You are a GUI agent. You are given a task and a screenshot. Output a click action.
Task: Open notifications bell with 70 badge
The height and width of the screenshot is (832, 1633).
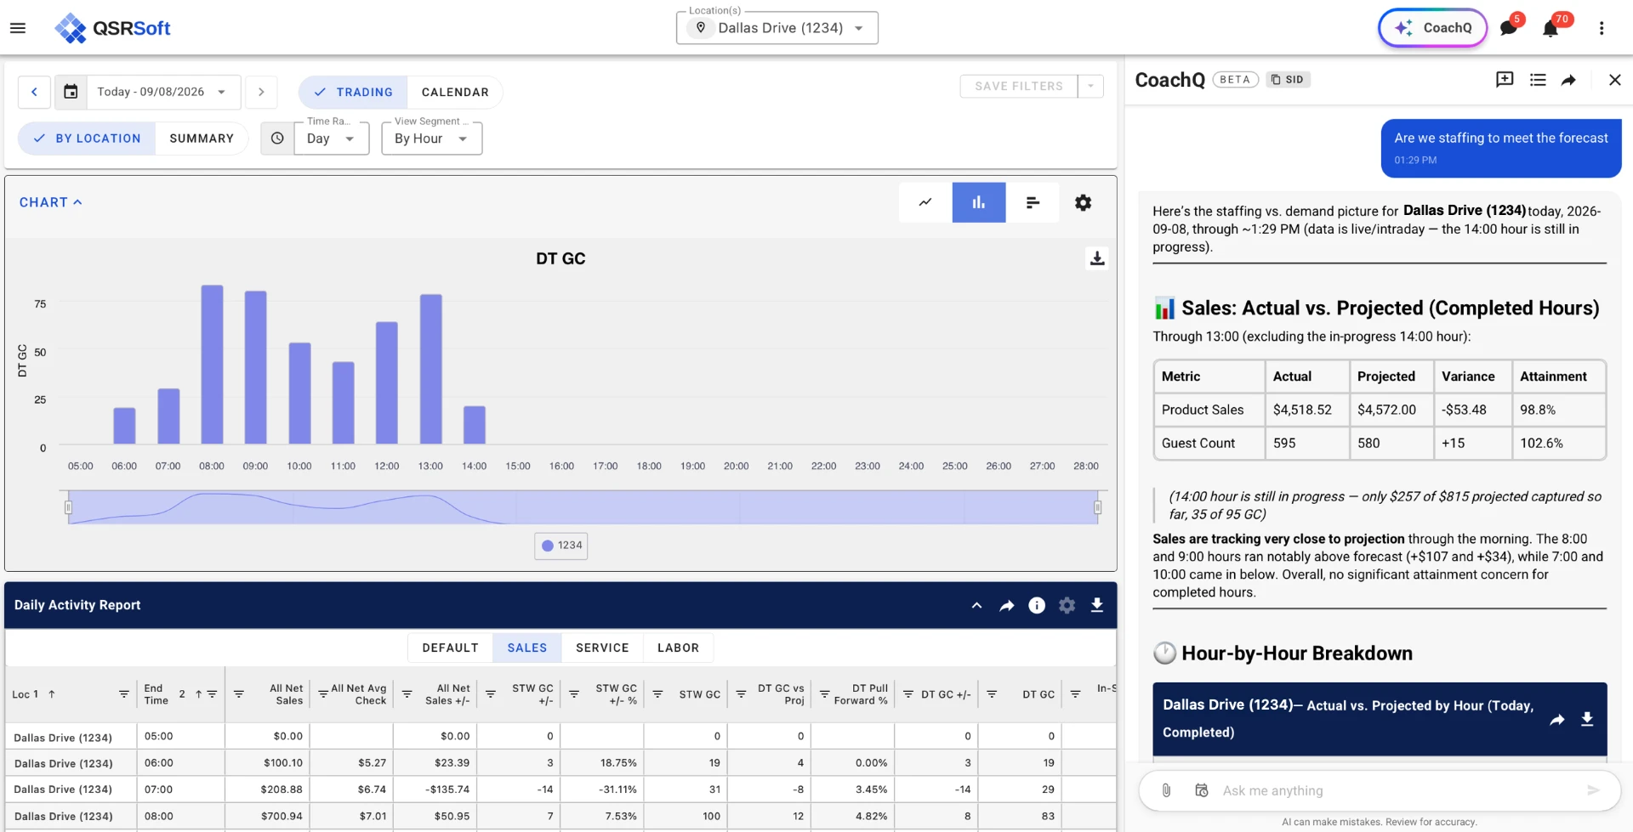click(x=1550, y=29)
